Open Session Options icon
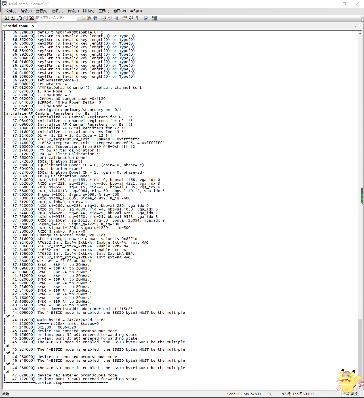The width and height of the screenshot is (364, 398). coord(125,18)
